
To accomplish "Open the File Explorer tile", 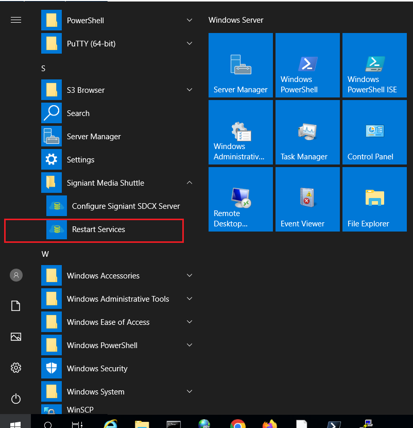I will (x=374, y=200).
